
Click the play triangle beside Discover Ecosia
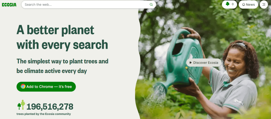pos(191,63)
